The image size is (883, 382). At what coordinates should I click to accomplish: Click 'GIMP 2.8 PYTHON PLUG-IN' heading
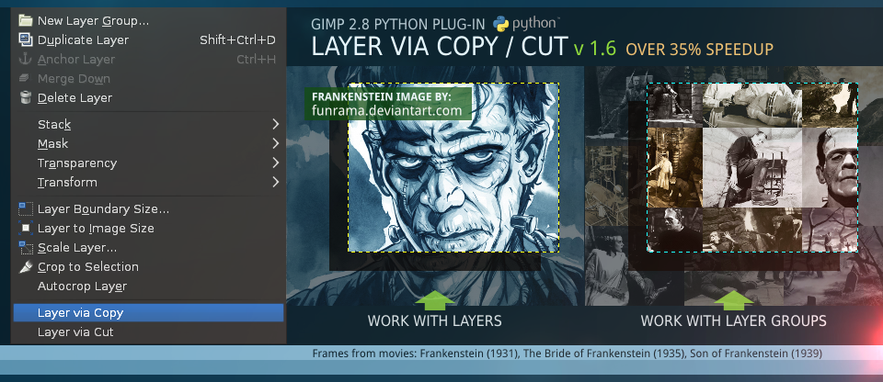click(x=398, y=24)
